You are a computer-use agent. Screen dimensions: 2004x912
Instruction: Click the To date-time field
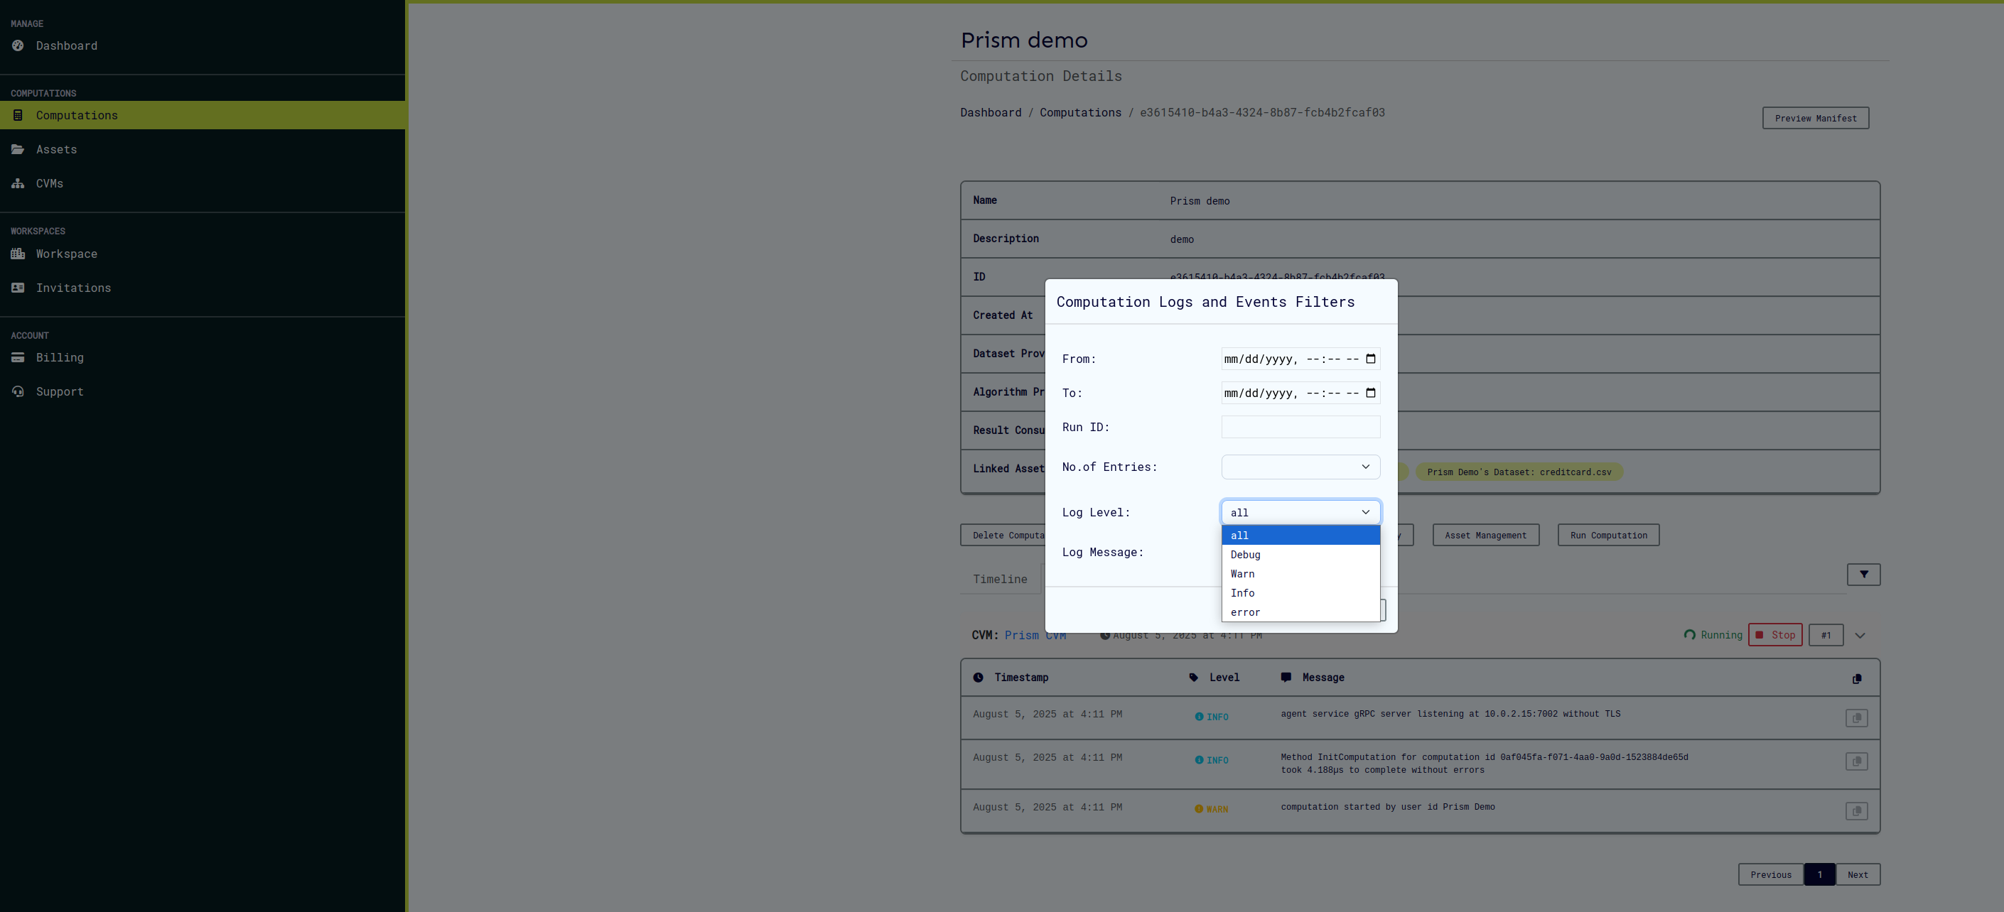pyautogui.click(x=1300, y=393)
